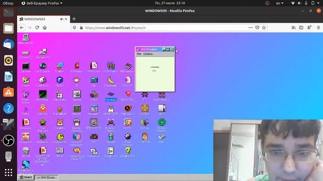The height and width of the screenshot is (181, 323).
Task: Open the Castle Gafa 3D face icon
Action: click(x=145, y=137)
